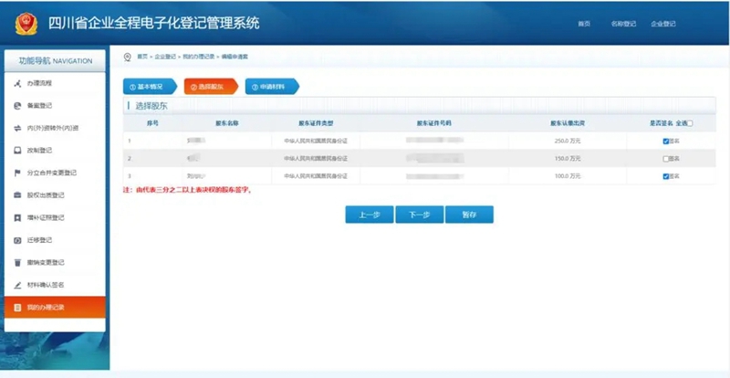Open 企业登记 in the top navigation
730x378 pixels.
[x=663, y=24]
